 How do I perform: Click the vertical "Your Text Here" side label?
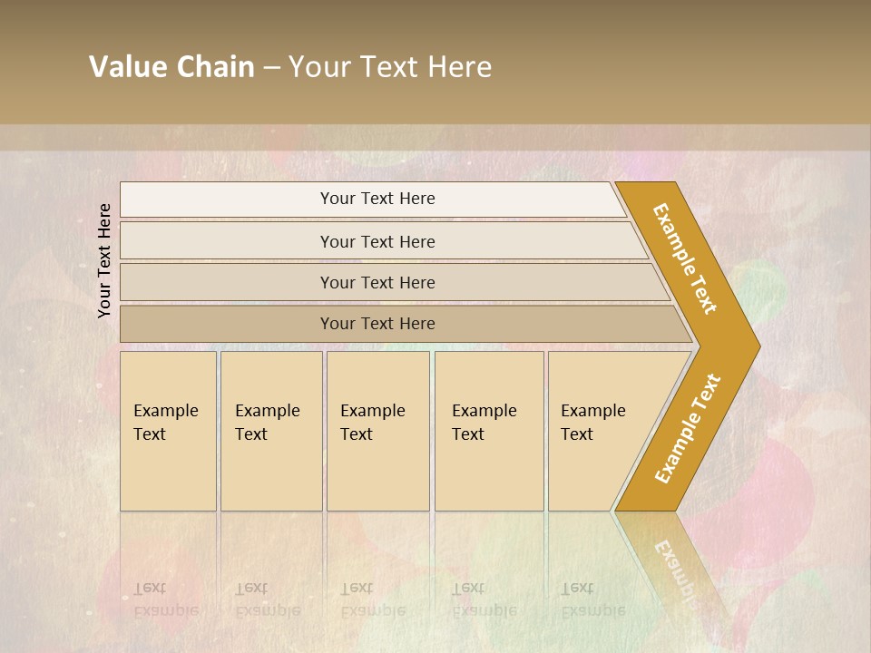tap(104, 260)
